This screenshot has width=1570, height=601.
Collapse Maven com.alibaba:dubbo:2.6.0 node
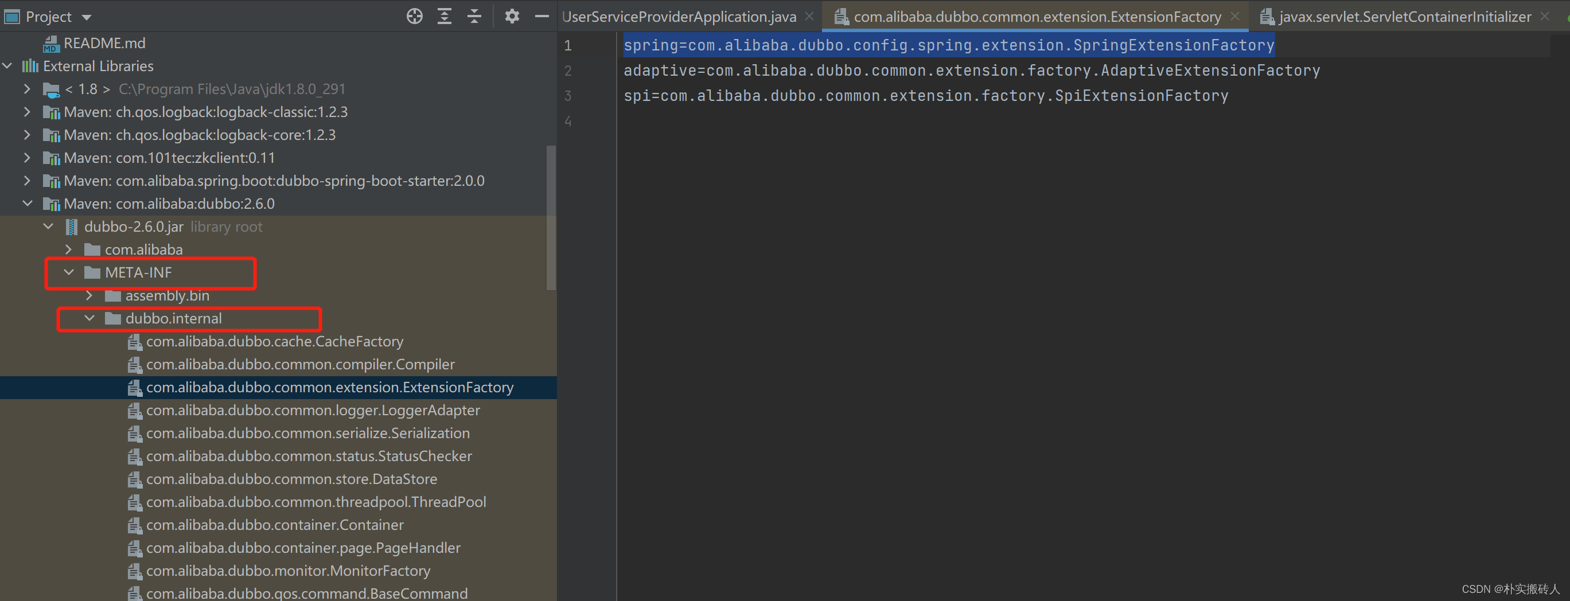28,204
